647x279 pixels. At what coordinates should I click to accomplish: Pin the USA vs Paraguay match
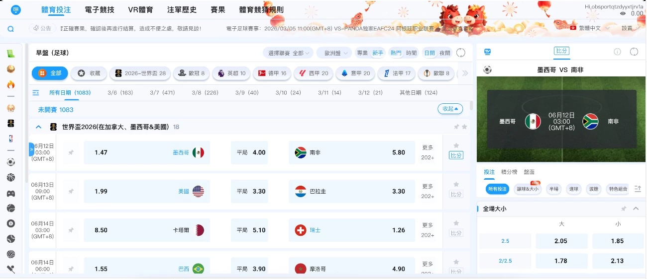(71, 191)
